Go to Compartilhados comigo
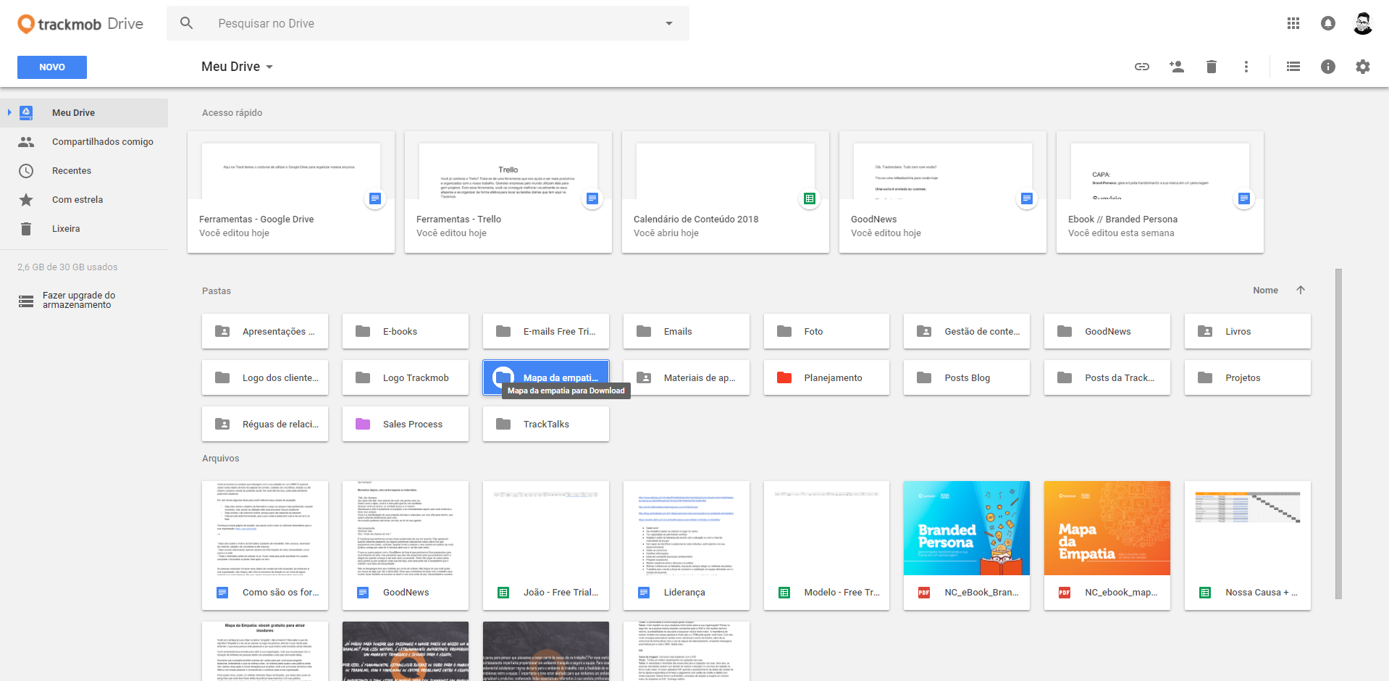 tap(102, 142)
